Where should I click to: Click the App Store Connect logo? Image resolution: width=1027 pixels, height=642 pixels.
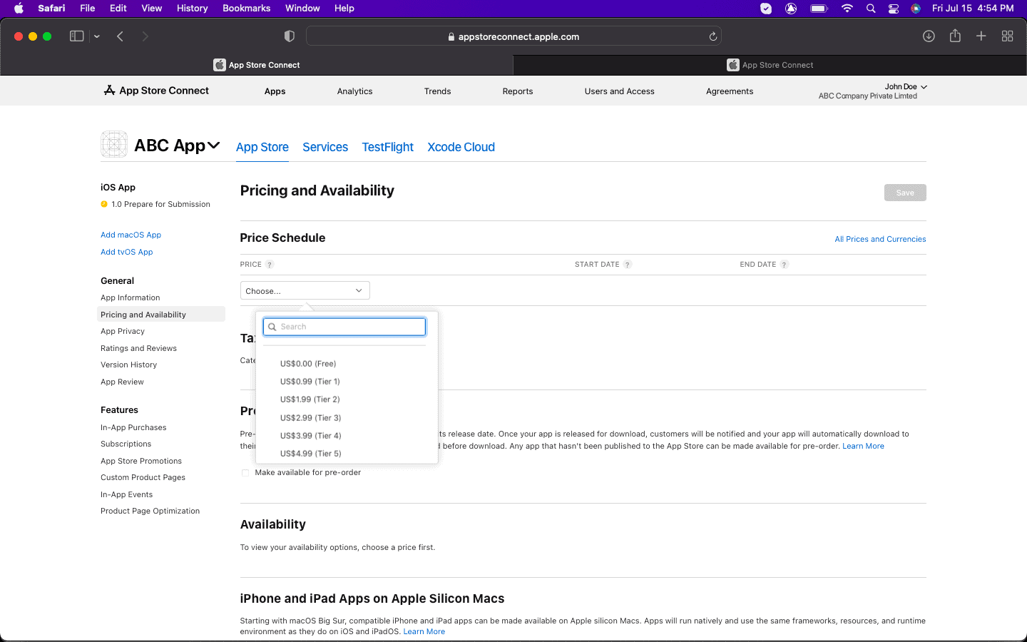click(156, 91)
